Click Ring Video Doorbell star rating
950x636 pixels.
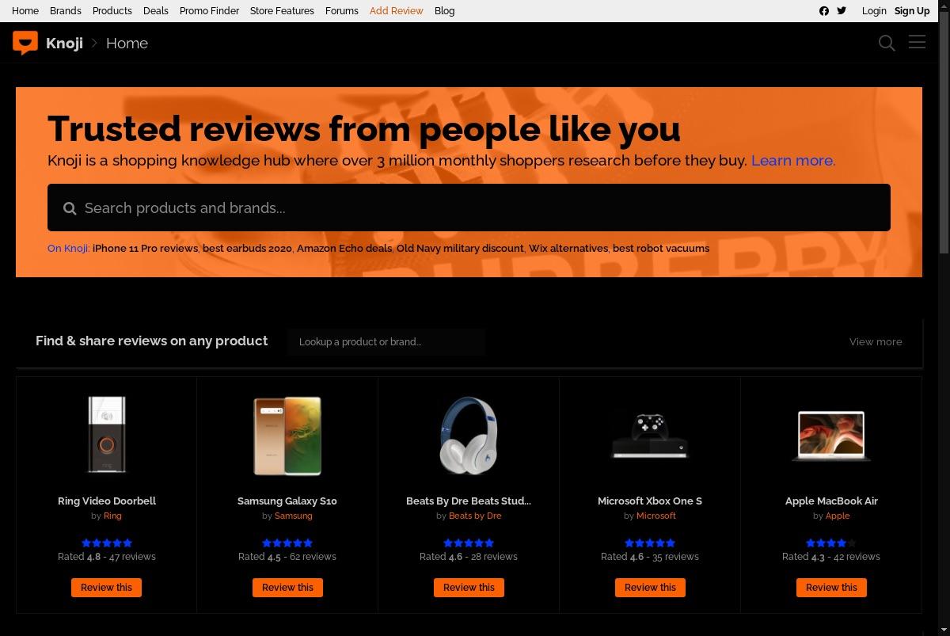pos(107,543)
